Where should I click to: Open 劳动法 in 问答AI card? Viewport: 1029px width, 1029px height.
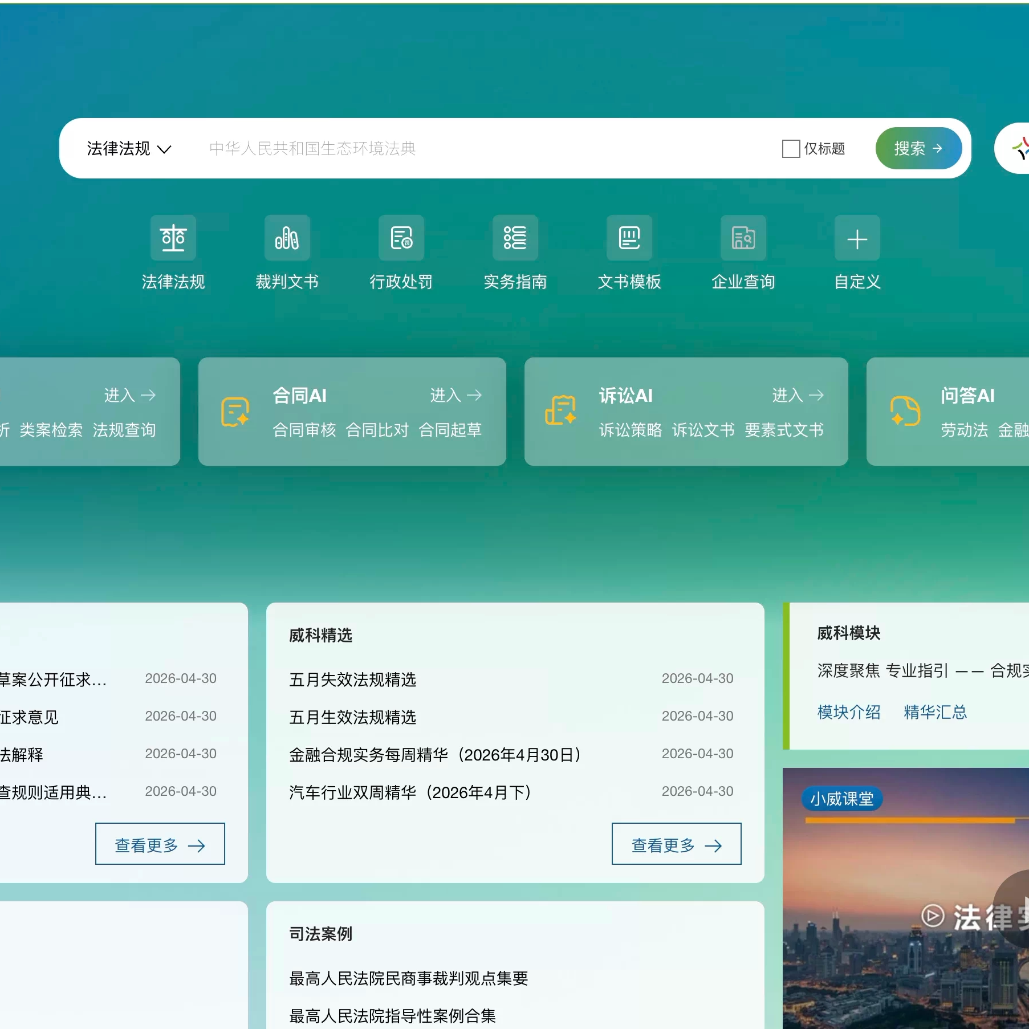tap(965, 430)
